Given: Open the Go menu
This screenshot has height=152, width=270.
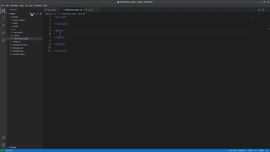Looking at the screenshot, I should (x=27, y=5).
